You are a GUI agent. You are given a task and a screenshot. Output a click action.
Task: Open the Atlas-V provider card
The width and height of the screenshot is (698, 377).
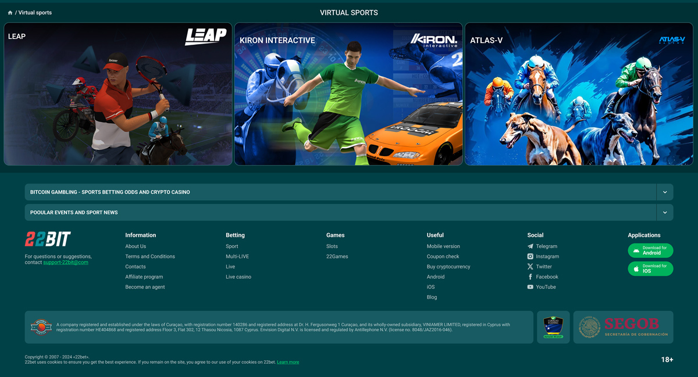579,94
